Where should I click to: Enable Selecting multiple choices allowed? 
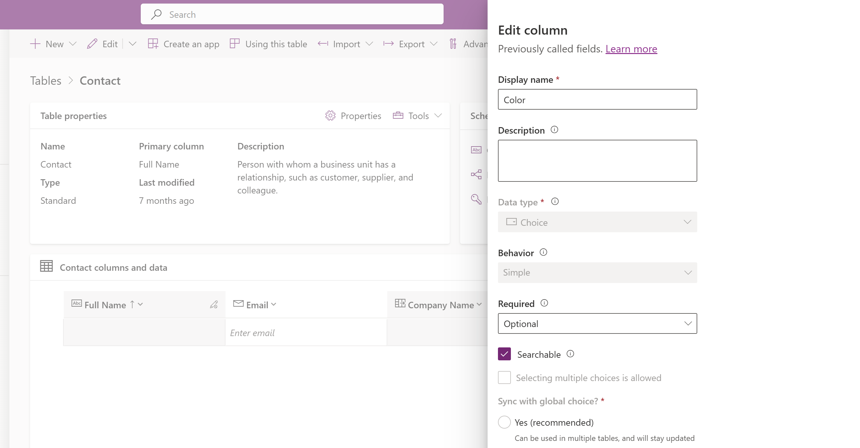(504, 377)
